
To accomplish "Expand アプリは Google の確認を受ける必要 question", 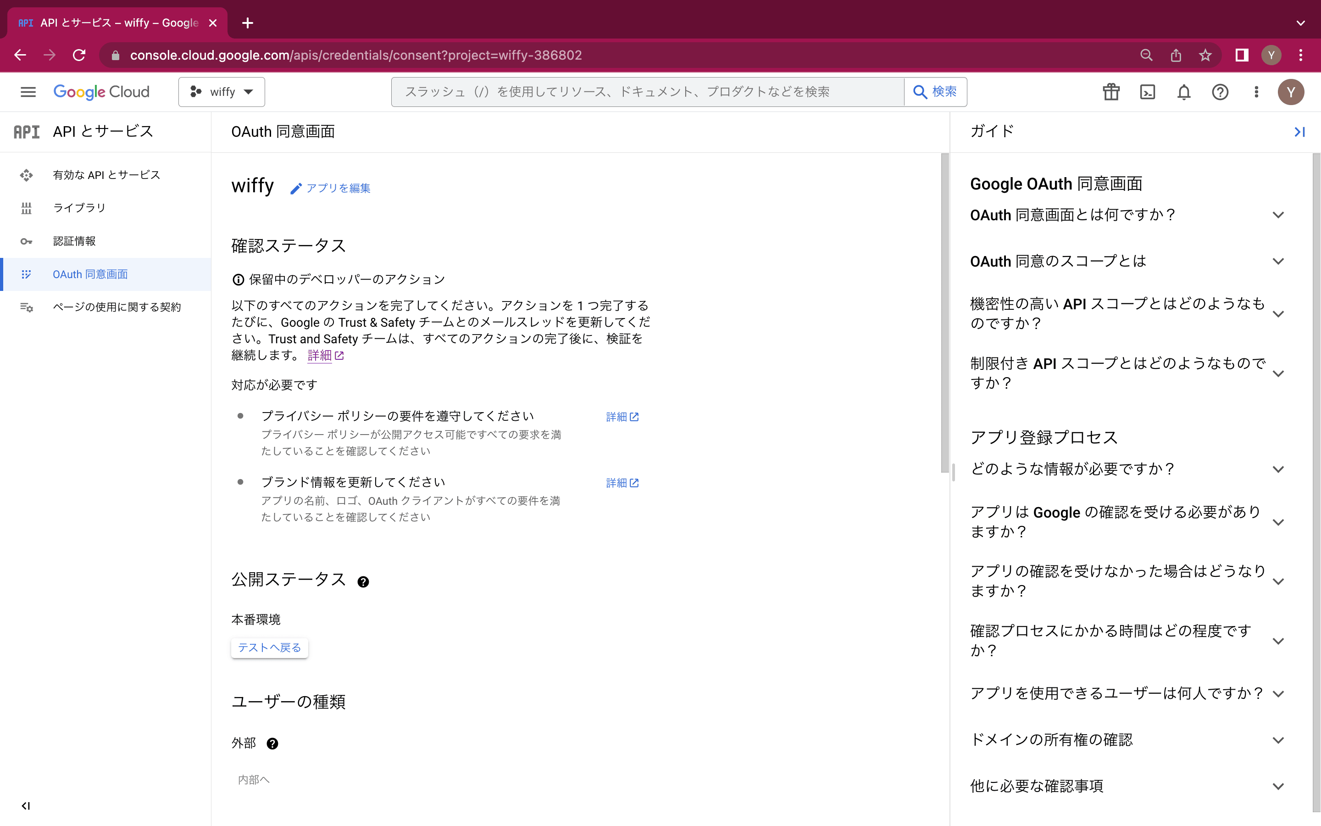I will [1128, 522].
